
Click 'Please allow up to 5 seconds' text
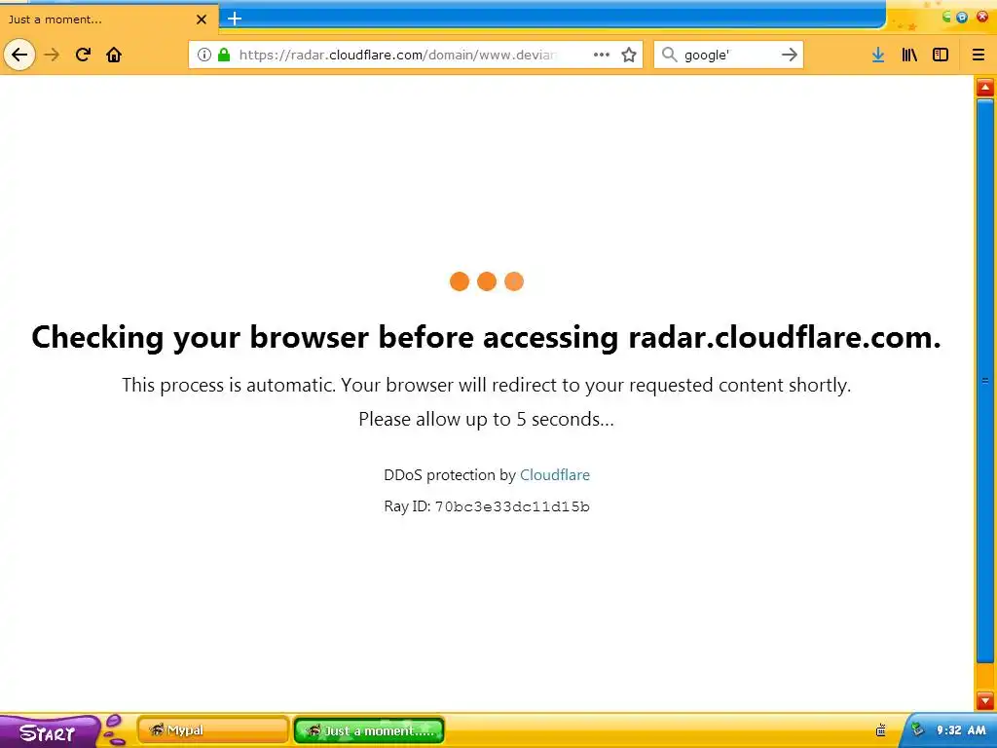tap(486, 419)
